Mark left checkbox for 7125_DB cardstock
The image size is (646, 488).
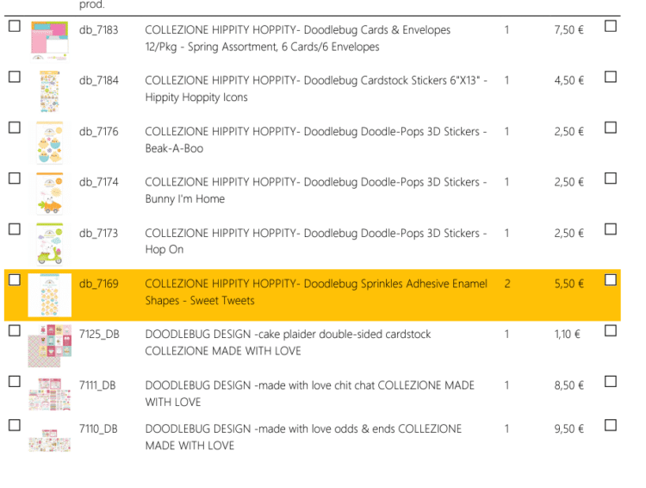tap(15, 330)
